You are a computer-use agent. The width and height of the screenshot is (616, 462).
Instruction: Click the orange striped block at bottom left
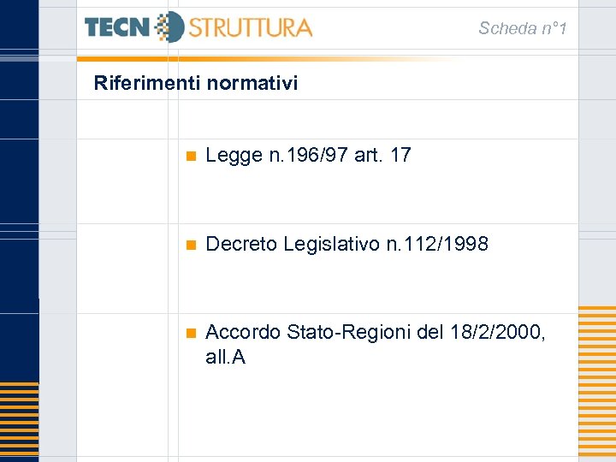[19, 422]
